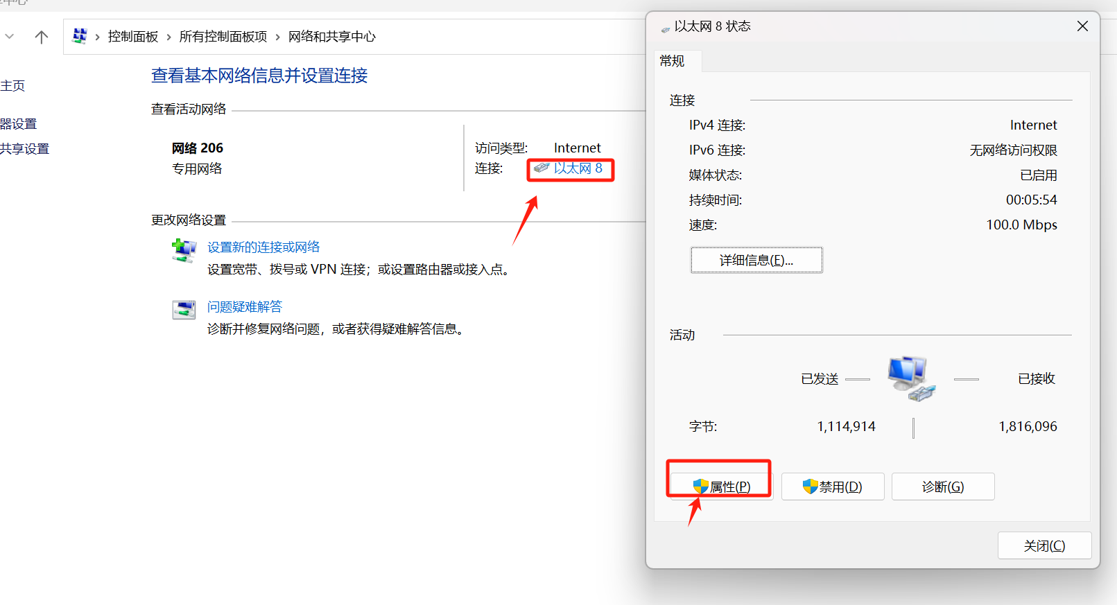The image size is (1117, 605).
Task: Click the up arrow navigation button
Action: pos(42,37)
